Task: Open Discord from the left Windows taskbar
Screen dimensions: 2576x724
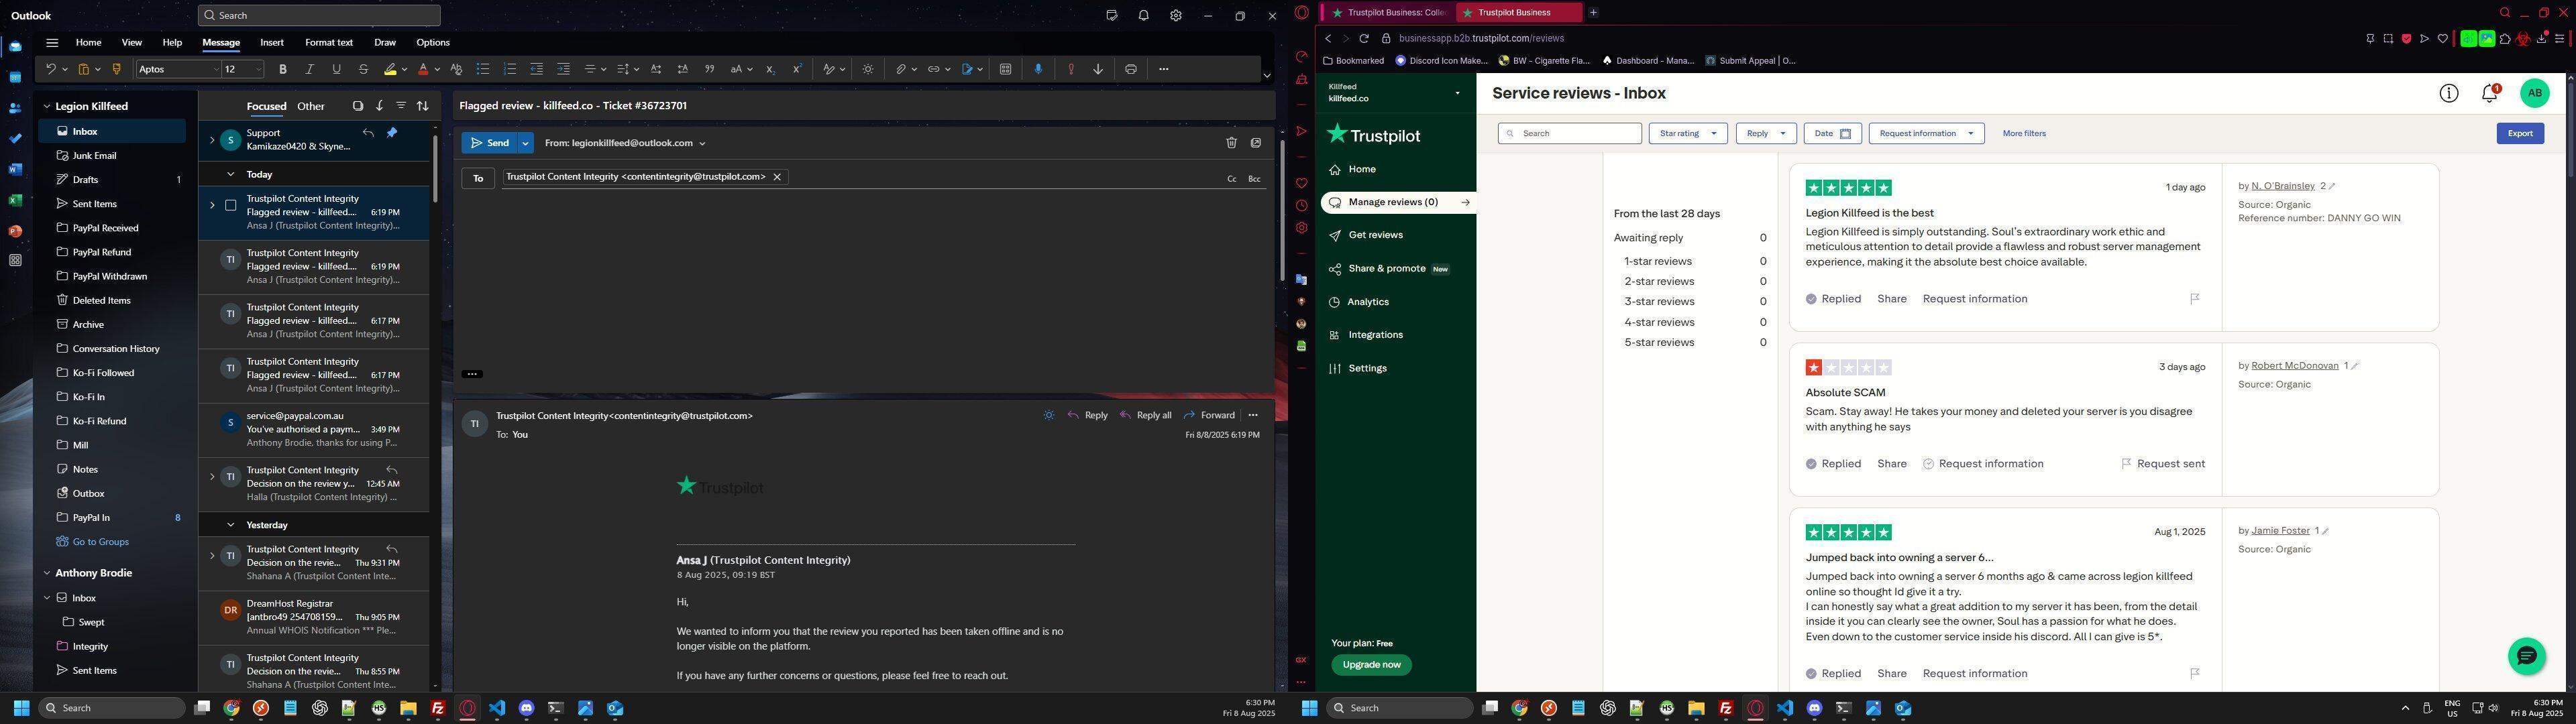Action: 526,708
